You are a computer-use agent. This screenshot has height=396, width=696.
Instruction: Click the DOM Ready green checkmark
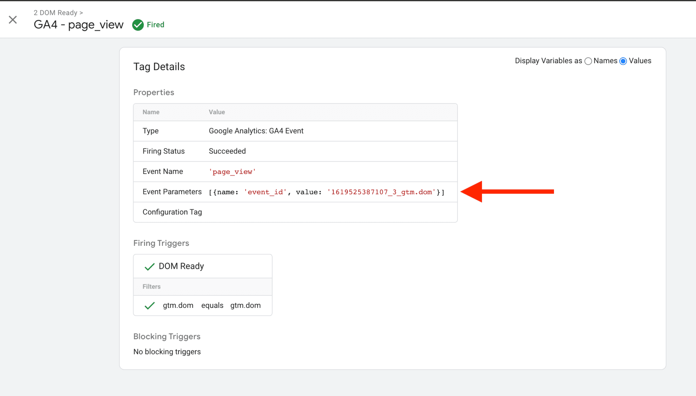150,267
